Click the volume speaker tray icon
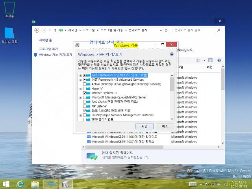The width and height of the screenshot is (252, 189). point(219,184)
